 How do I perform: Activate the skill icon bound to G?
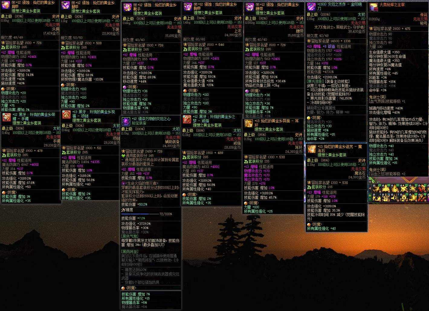click(413, 197)
